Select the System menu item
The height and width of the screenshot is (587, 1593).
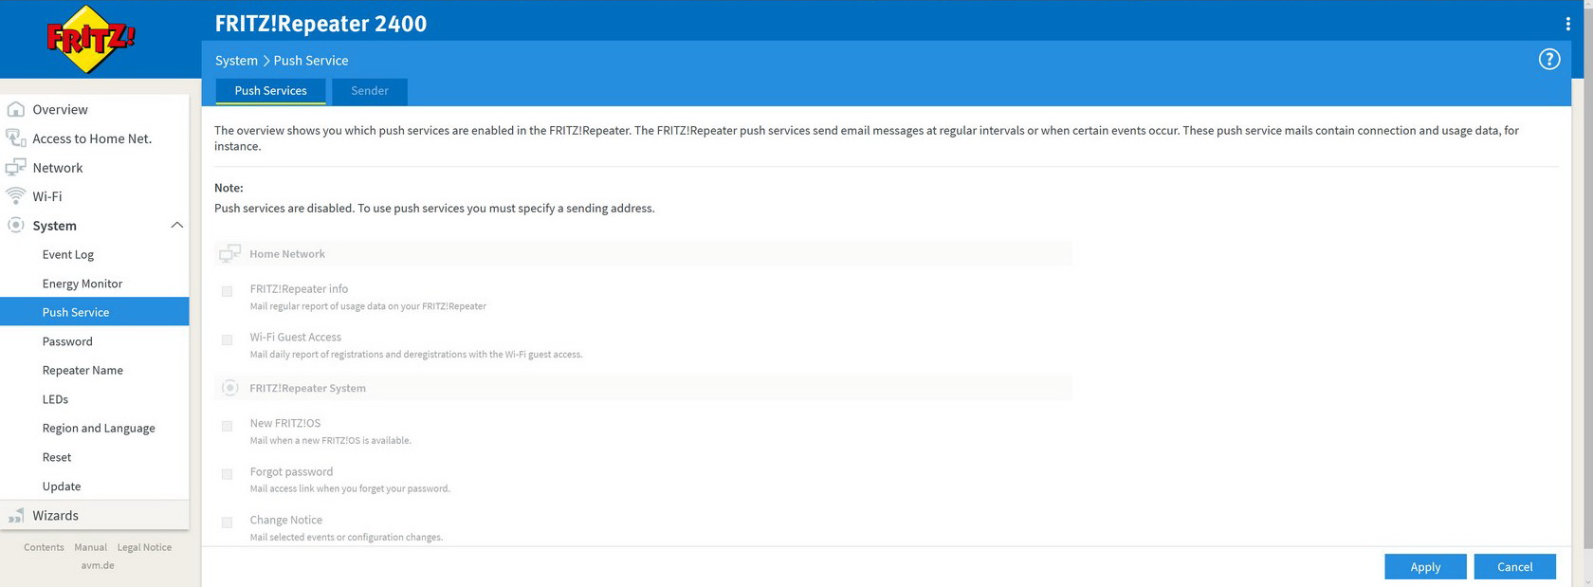(95, 226)
